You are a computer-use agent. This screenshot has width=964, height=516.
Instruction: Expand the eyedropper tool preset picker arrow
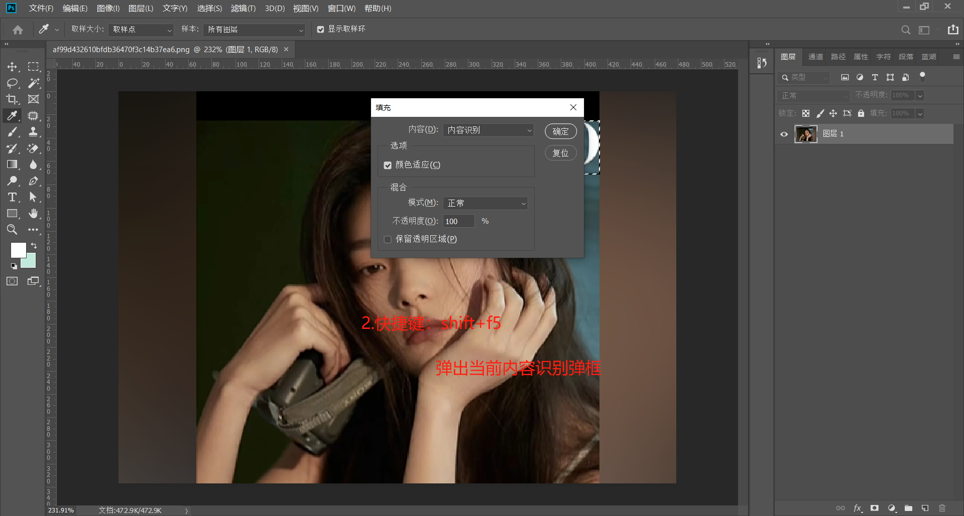[57, 30]
